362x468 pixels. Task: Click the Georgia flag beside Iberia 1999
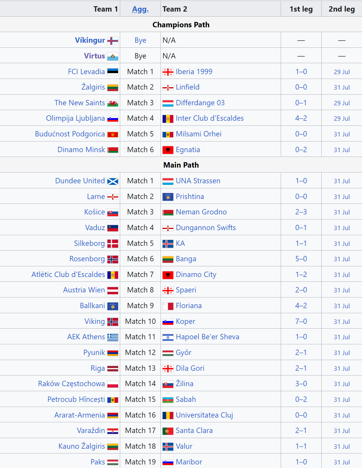[168, 72]
